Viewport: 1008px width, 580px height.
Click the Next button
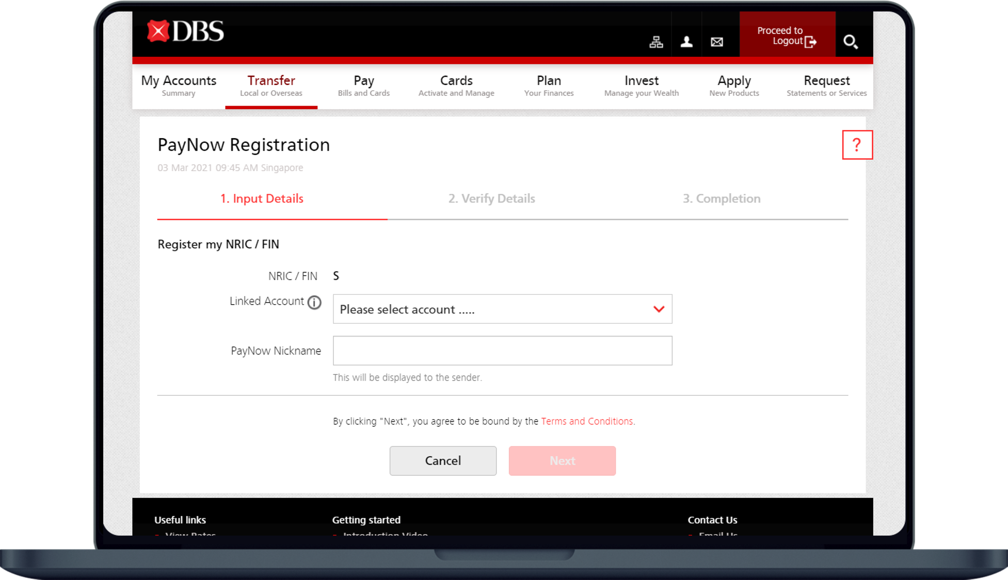pos(562,461)
